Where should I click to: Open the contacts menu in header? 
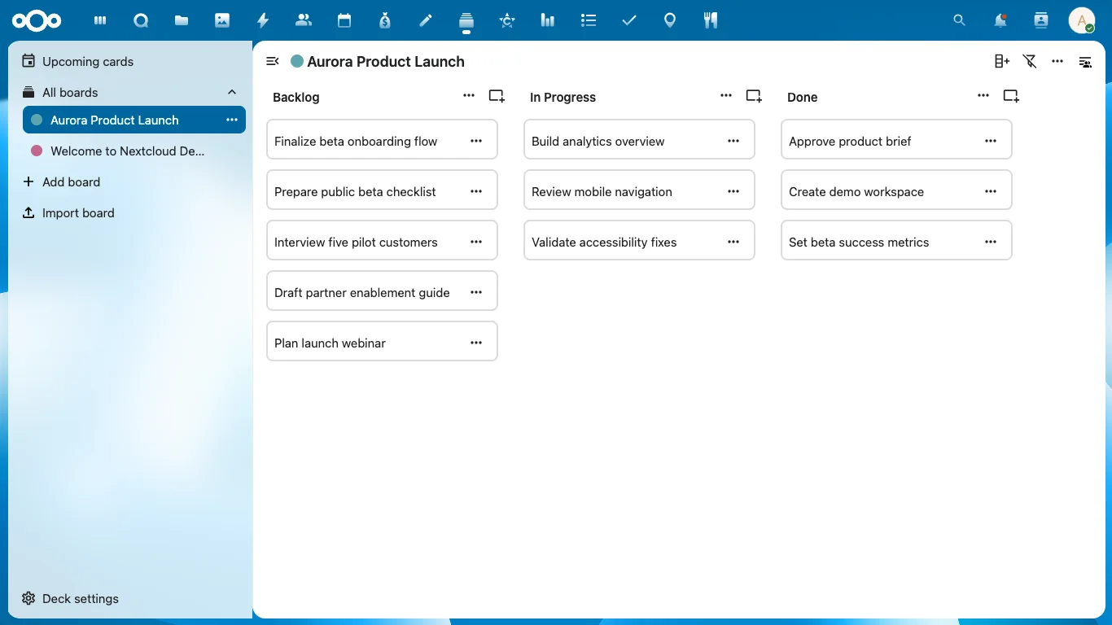(1041, 20)
